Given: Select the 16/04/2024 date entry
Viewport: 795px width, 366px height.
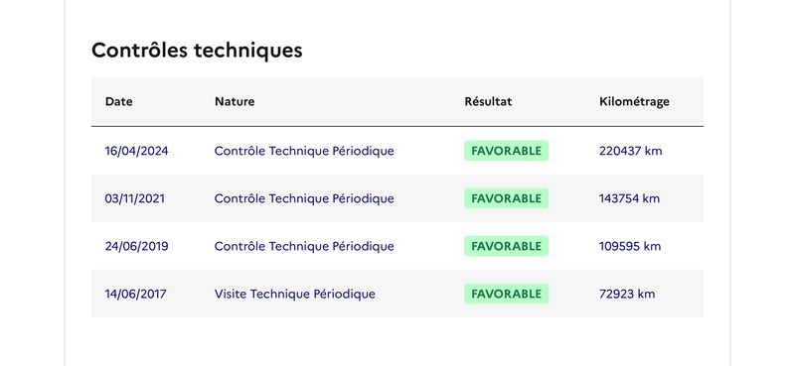Looking at the screenshot, I should point(136,151).
